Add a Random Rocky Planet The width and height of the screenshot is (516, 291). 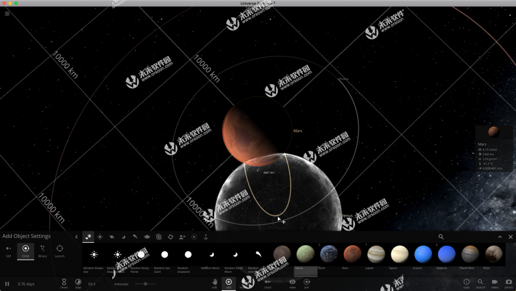(x=141, y=255)
